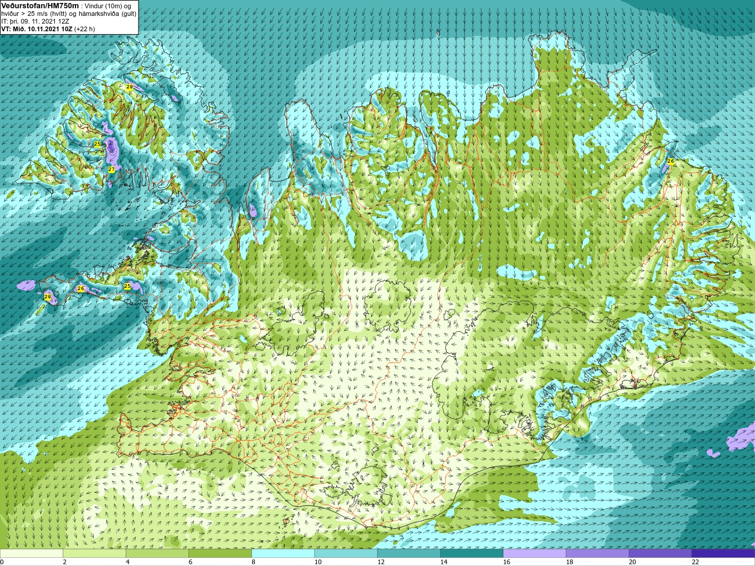Click the legend scale label '2'
The width and height of the screenshot is (755, 566).
(x=64, y=562)
